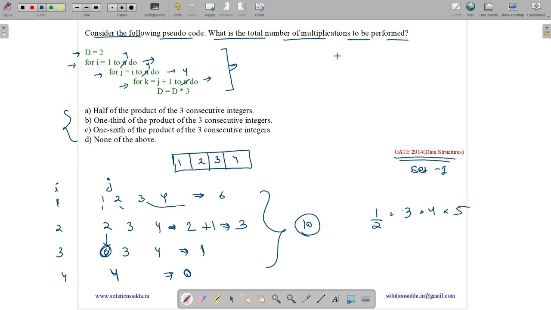Screen dimensions: 551x310
Task: Choose the black pen color
Action: coord(22,7)
